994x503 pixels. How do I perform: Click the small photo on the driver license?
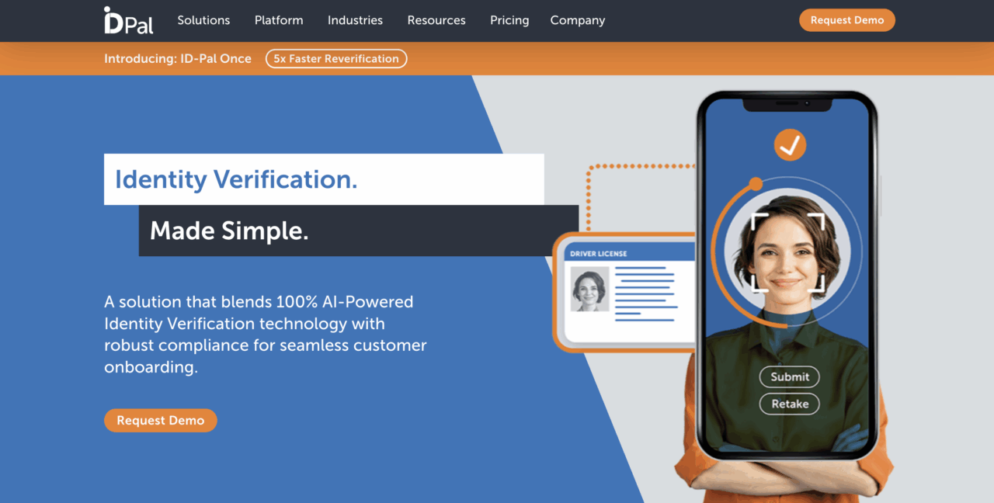point(589,289)
